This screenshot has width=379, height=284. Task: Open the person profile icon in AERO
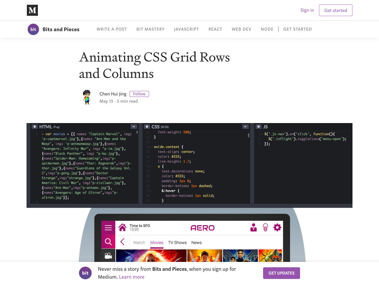tap(253, 228)
